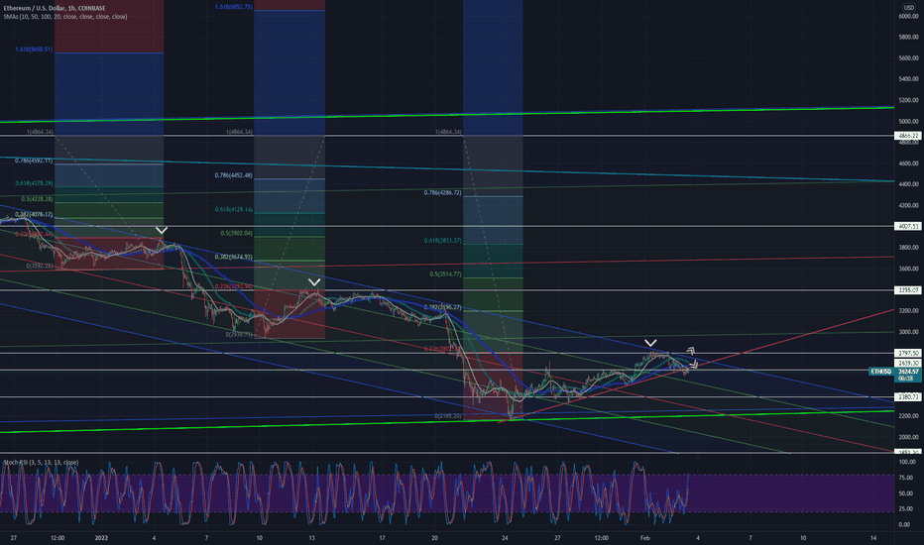
Task: Click the 13 date on time axis
Action: click(x=311, y=538)
